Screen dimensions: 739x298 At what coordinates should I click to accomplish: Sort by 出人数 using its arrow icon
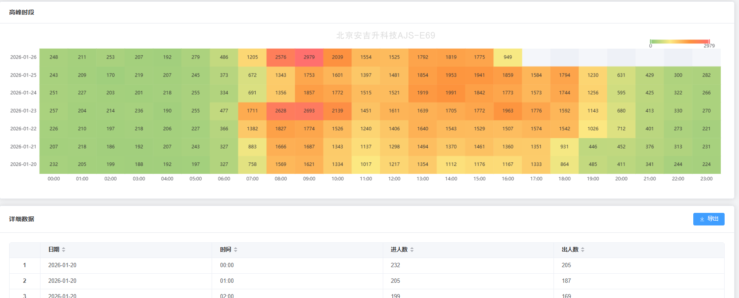click(x=583, y=250)
